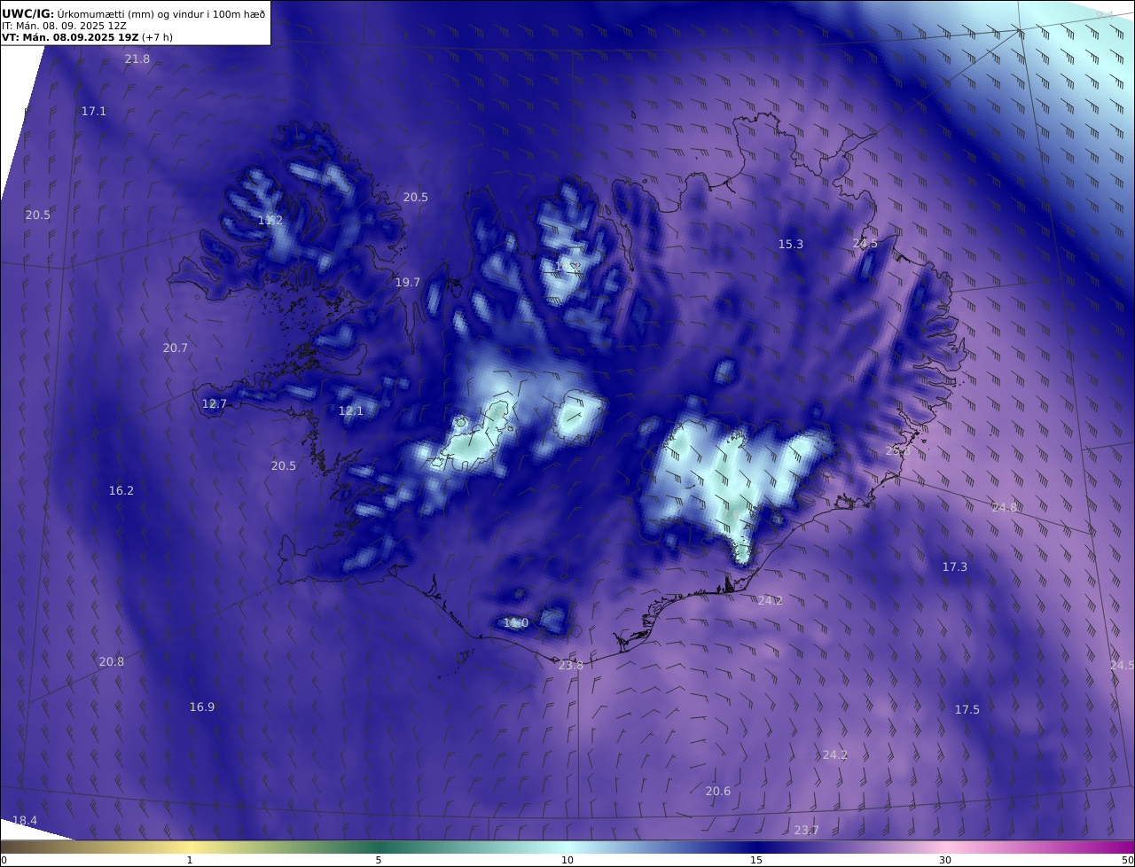The image size is (1135, 867).
Task: Click the map value 11.2
Action: point(270,220)
